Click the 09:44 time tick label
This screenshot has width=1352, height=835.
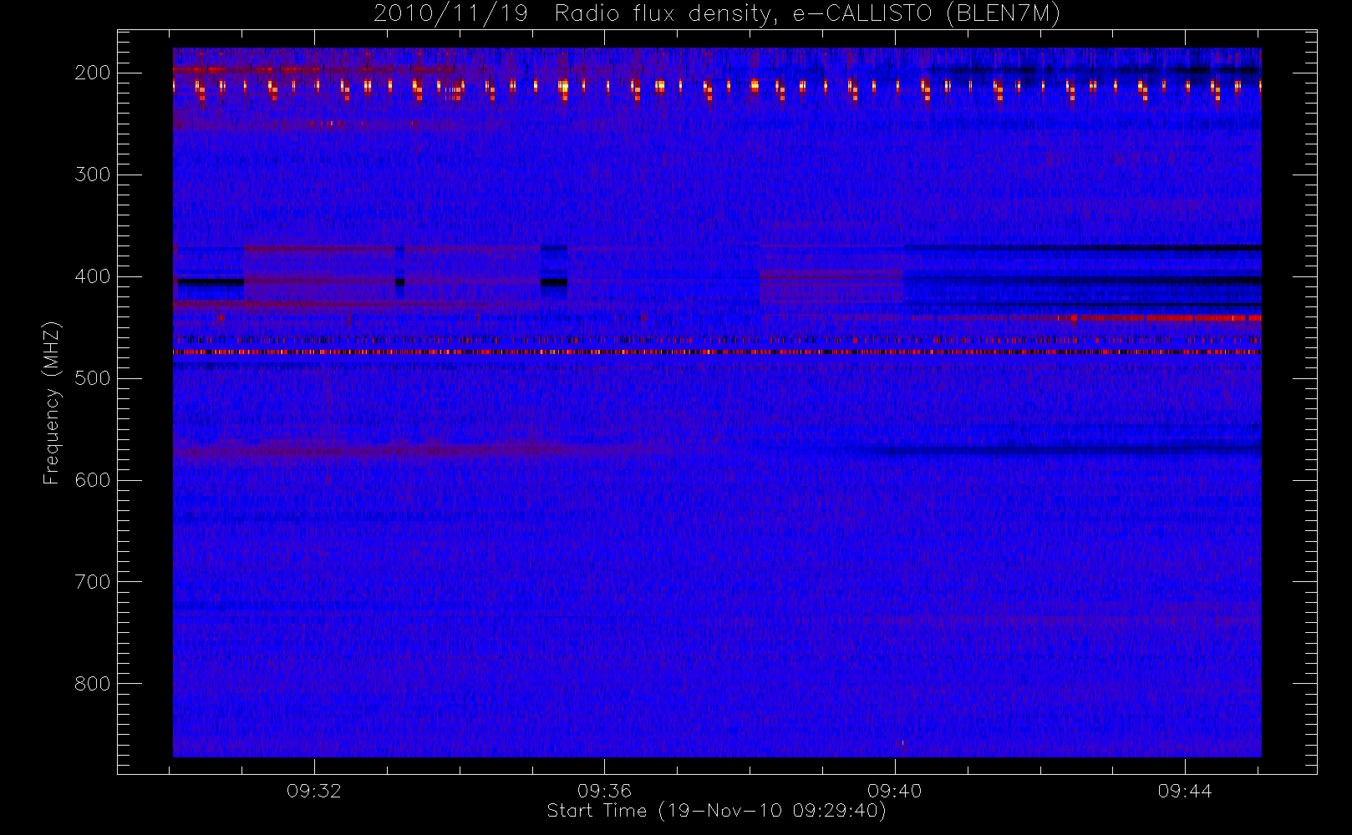[x=1185, y=791]
